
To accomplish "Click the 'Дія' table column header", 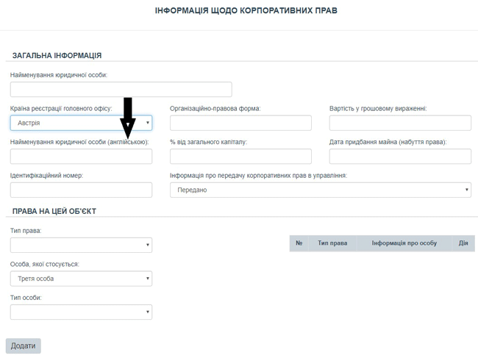I will click(463, 243).
